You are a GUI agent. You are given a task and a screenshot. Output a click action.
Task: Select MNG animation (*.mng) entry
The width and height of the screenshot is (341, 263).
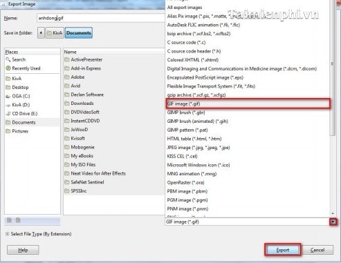pyautogui.click(x=192, y=174)
